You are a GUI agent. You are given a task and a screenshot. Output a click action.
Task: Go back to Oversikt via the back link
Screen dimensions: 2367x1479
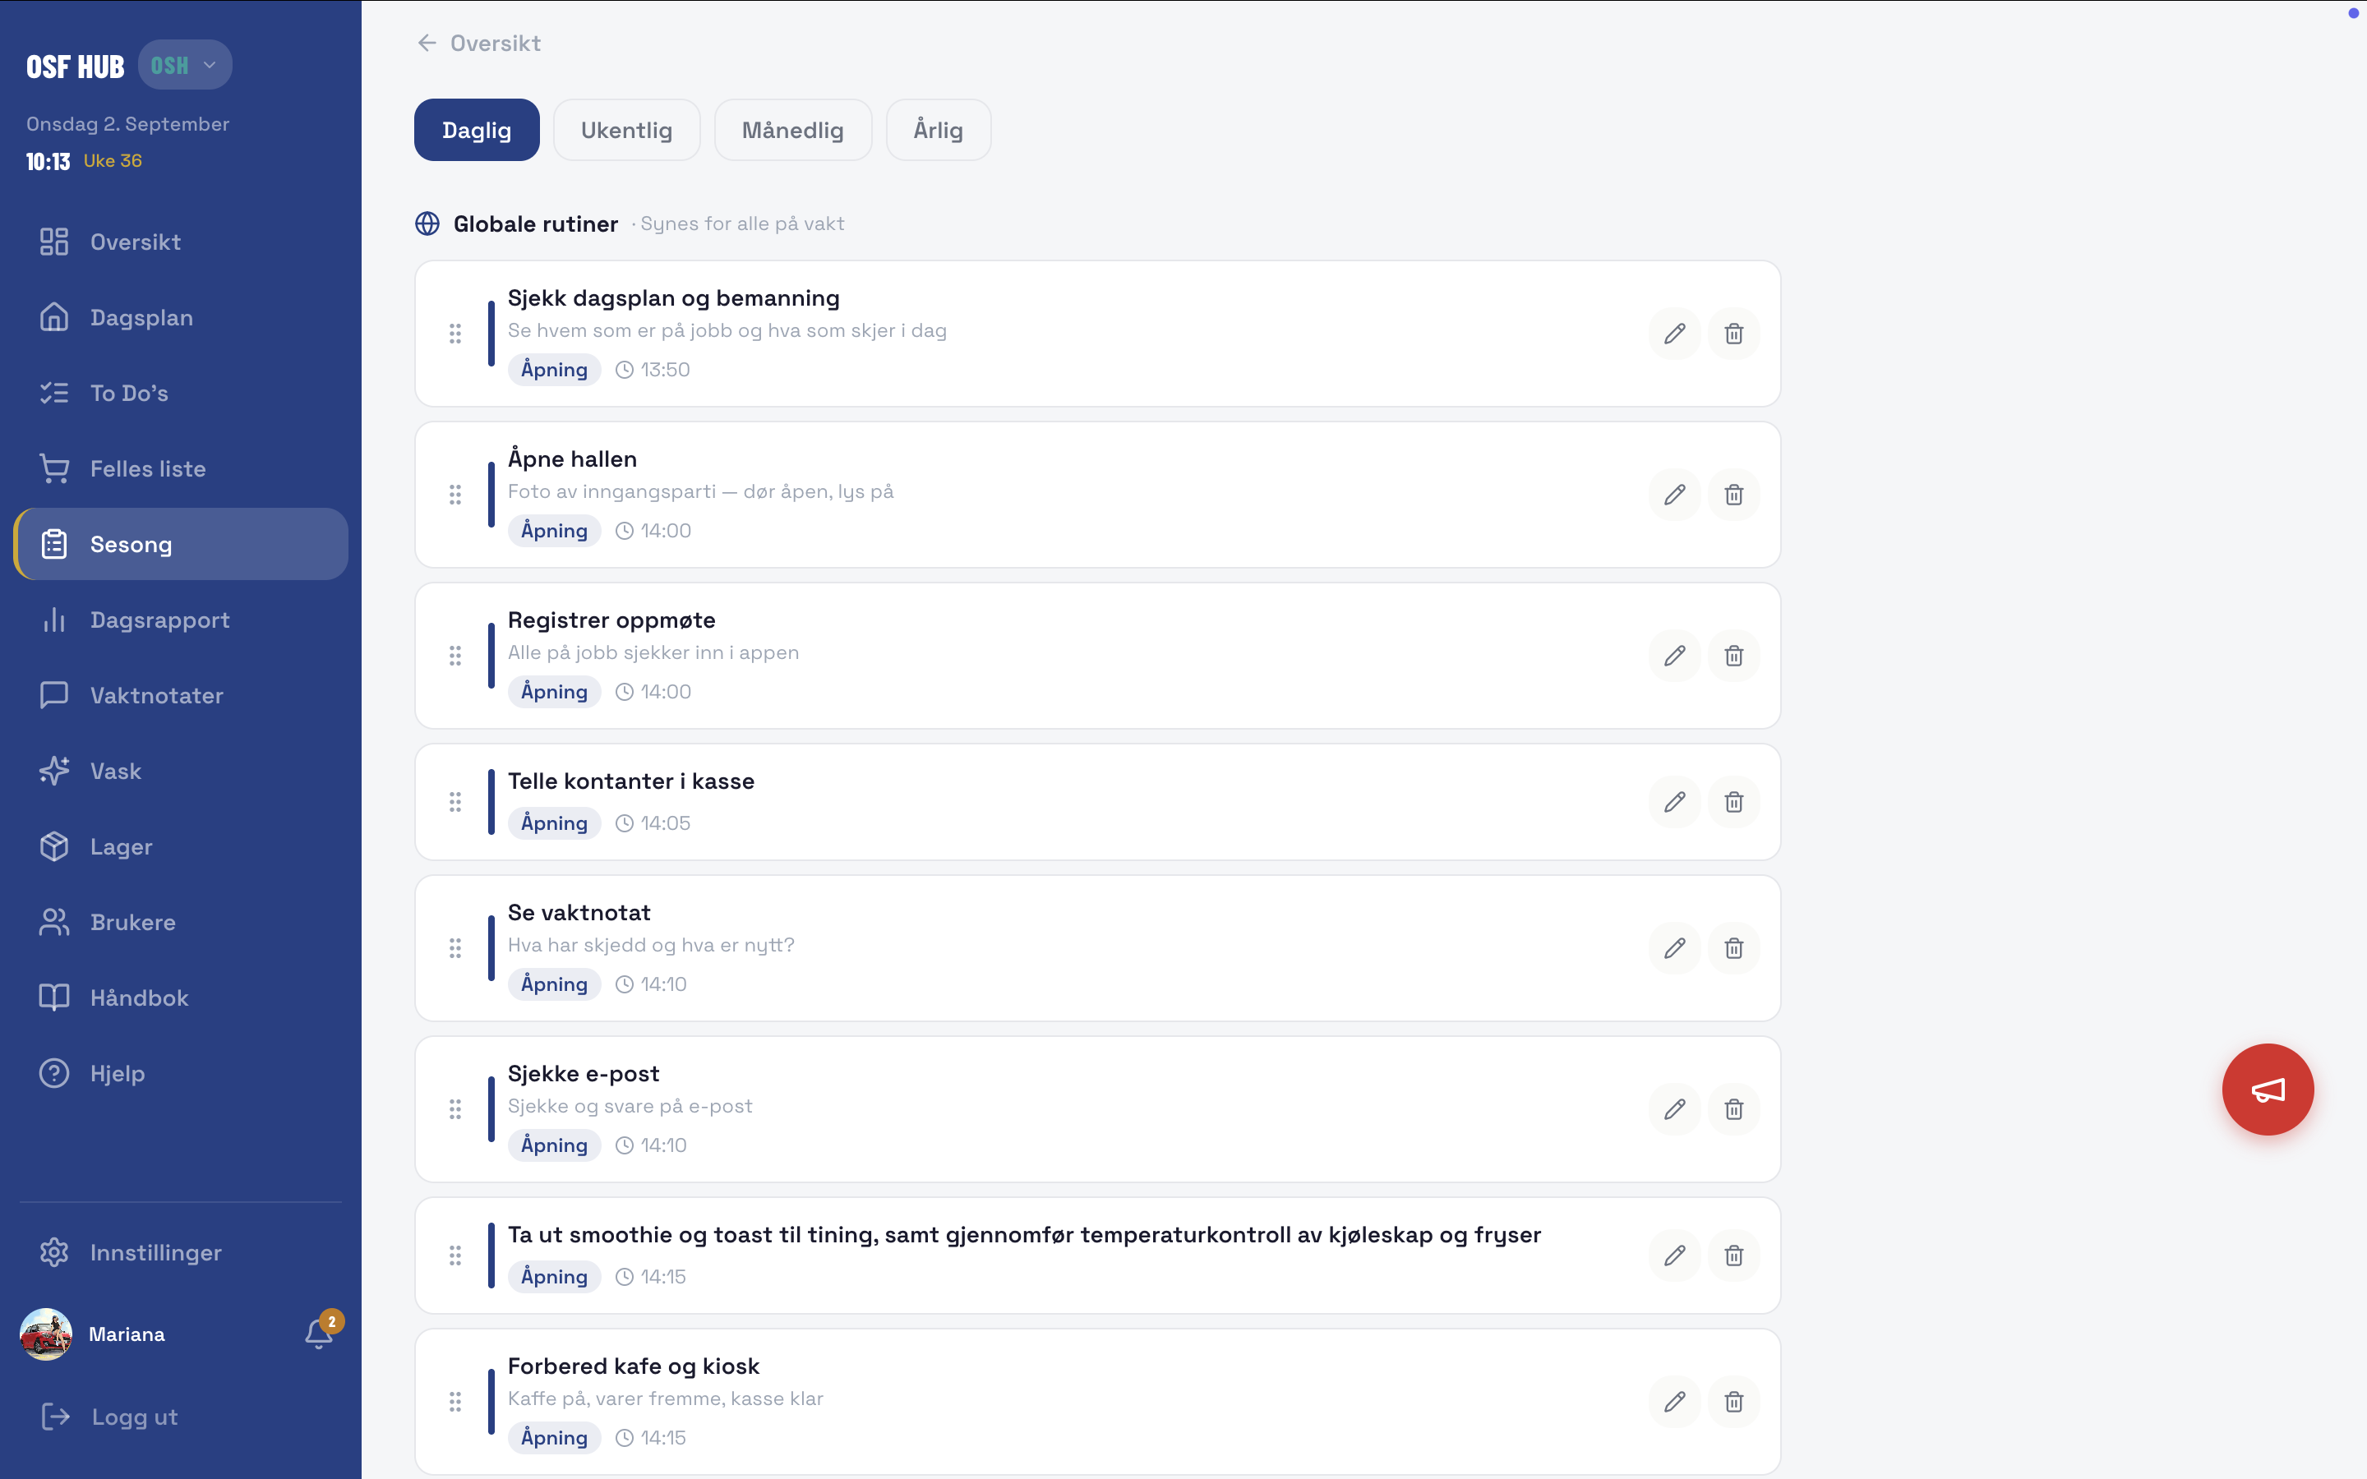479,43
